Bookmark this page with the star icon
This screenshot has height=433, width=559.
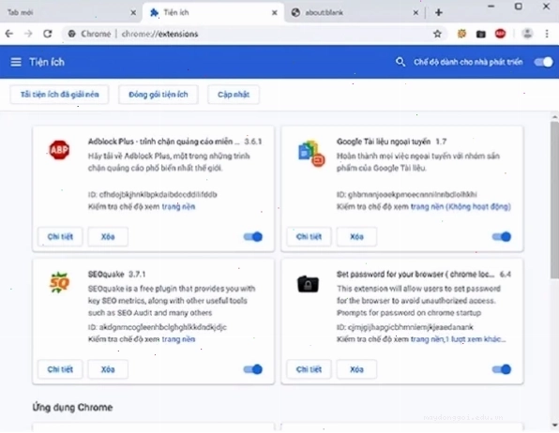(x=437, y=34)
